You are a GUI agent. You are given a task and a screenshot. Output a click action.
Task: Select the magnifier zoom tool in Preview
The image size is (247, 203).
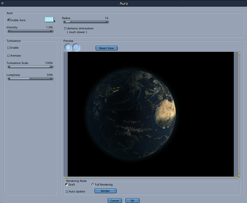[x=76, y=48]
